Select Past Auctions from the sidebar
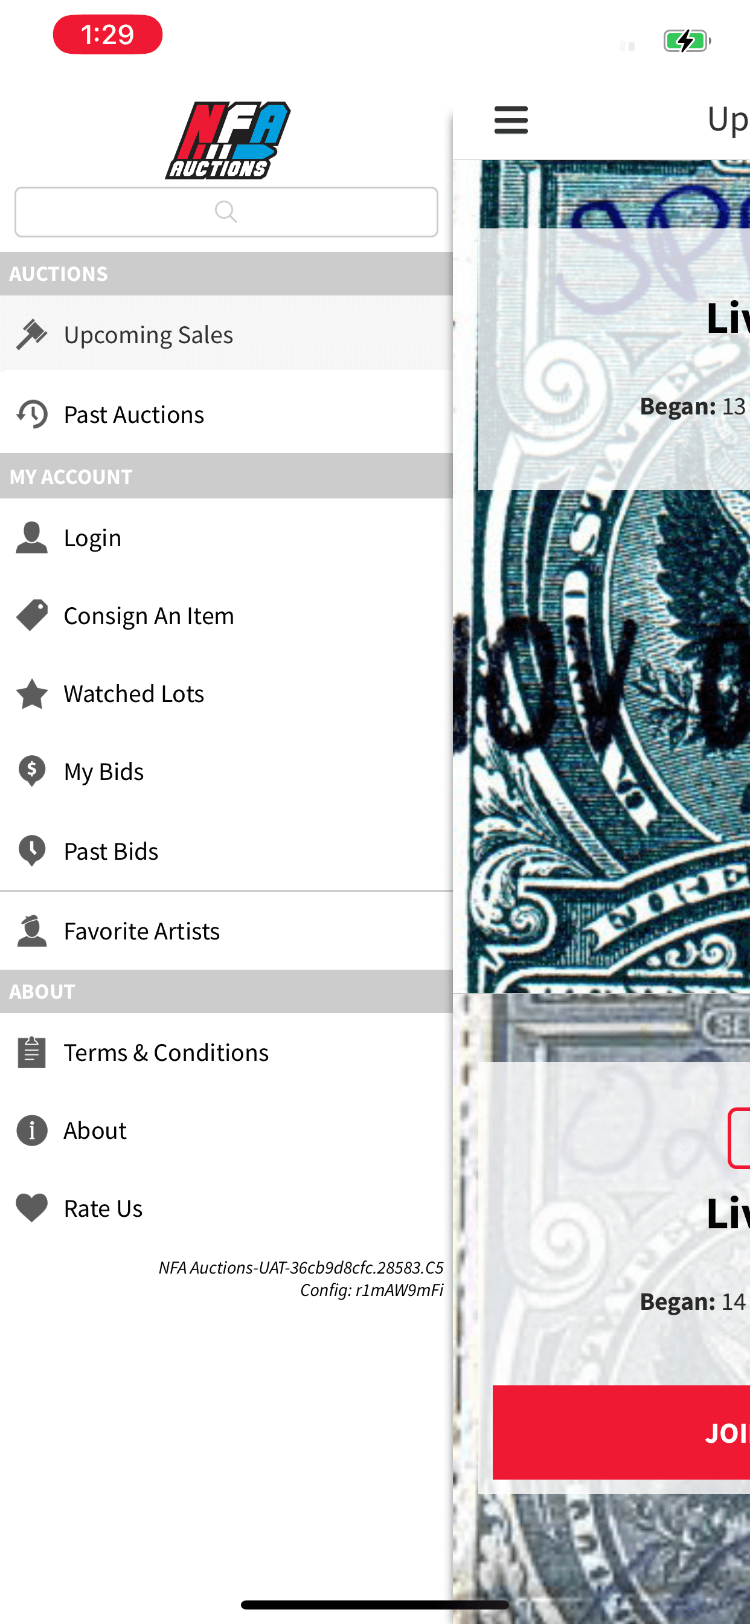The image size is (750, 1624). (x=226, y=414)
